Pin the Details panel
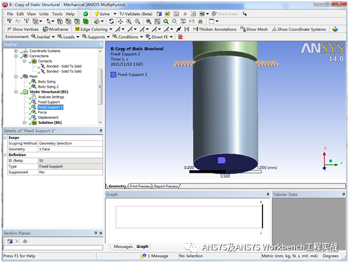The image size is (349, 263). [x=101, y=131]
